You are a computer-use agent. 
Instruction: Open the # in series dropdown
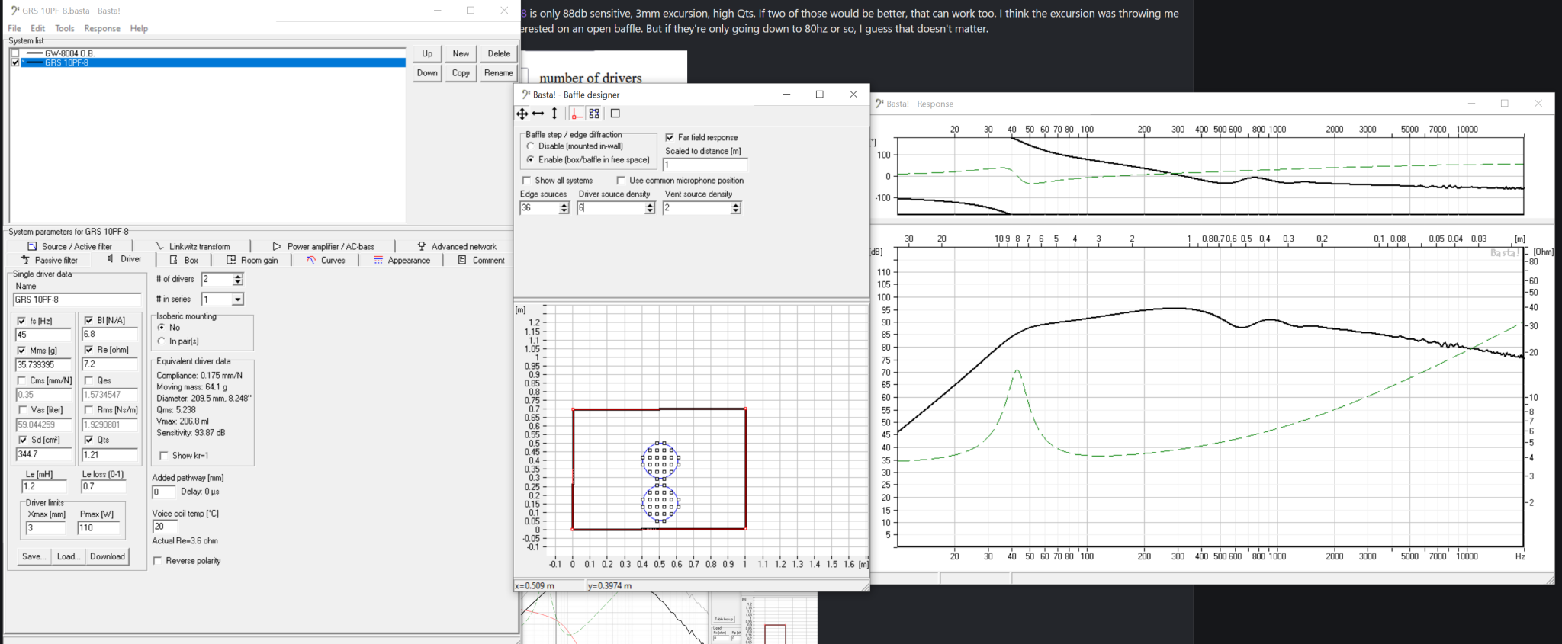tap(237, 300)
